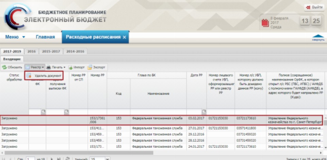Click the horizontal scrollbar under the table
This screenshot has height=160, width=327.
point(102,153)
